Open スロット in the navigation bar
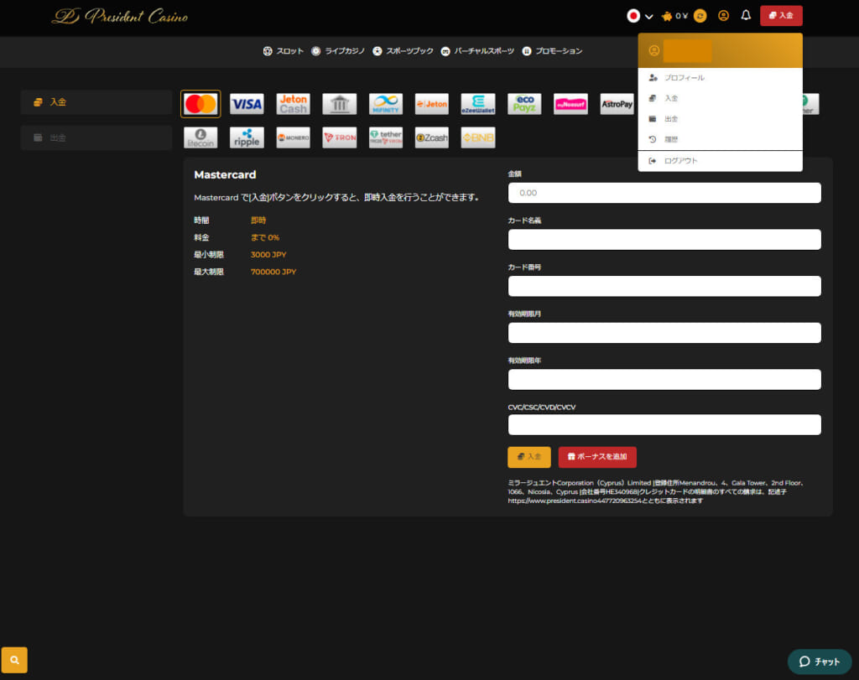Screen dimensions: 859x680 [x=284, y=51]
